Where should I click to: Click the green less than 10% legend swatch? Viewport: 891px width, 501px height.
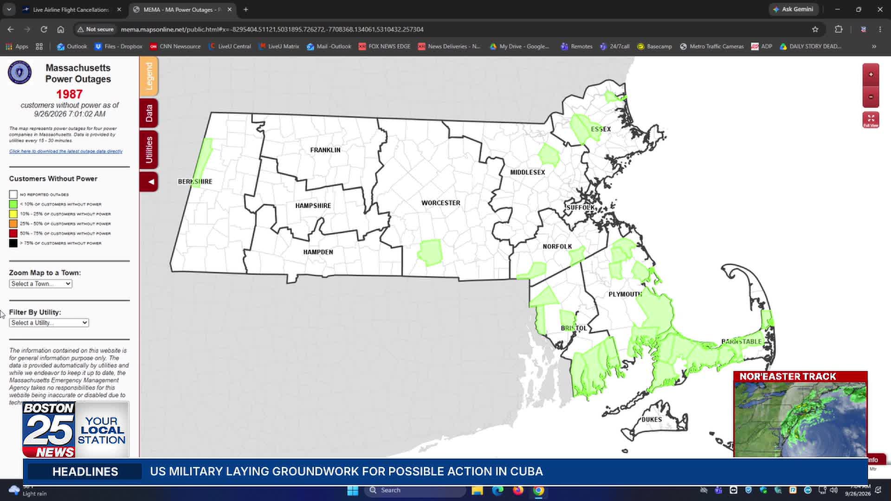coord(13,204)
